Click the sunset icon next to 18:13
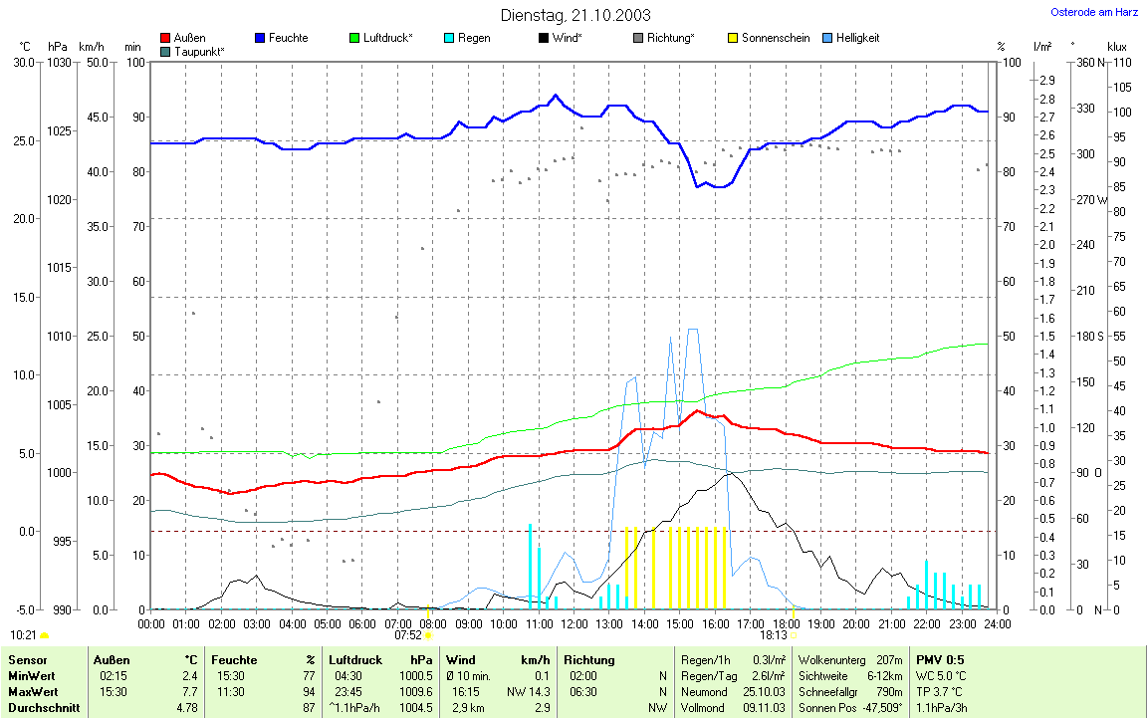 [793, 634]
